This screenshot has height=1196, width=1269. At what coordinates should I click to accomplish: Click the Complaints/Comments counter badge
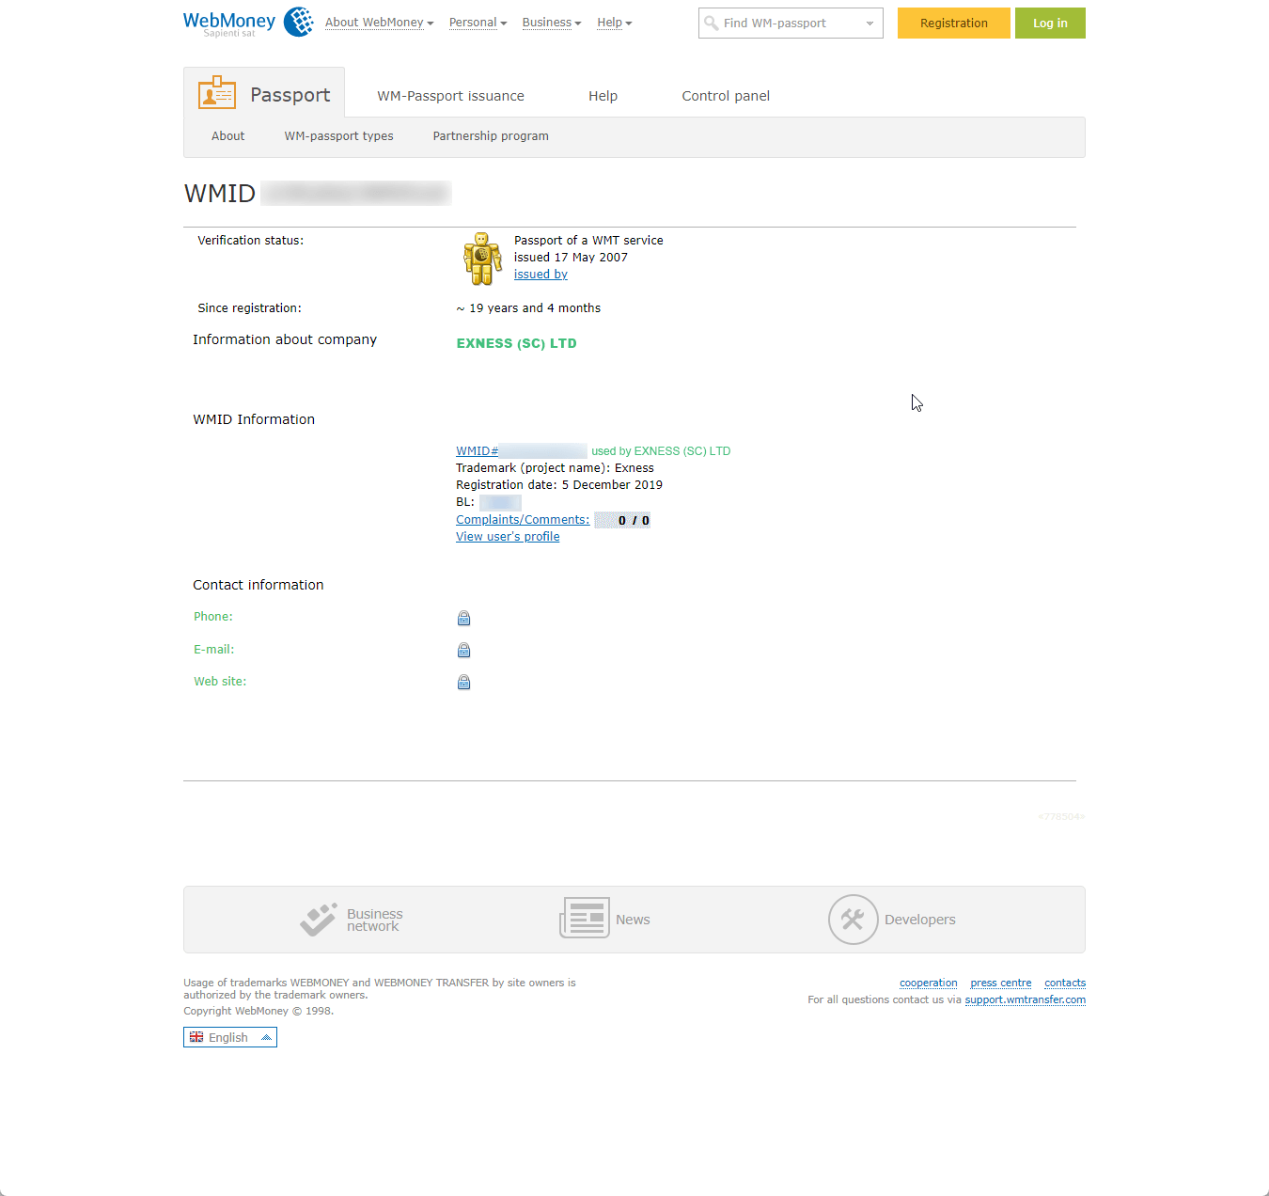621,519
